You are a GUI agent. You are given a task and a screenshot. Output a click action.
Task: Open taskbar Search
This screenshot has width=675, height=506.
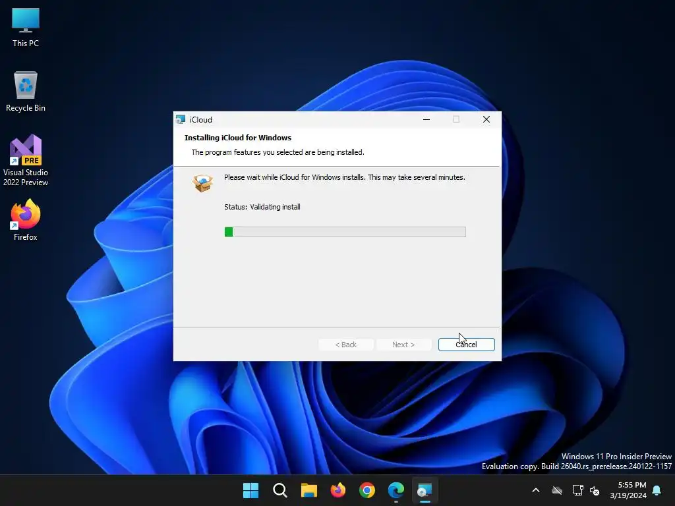point(279,490)
